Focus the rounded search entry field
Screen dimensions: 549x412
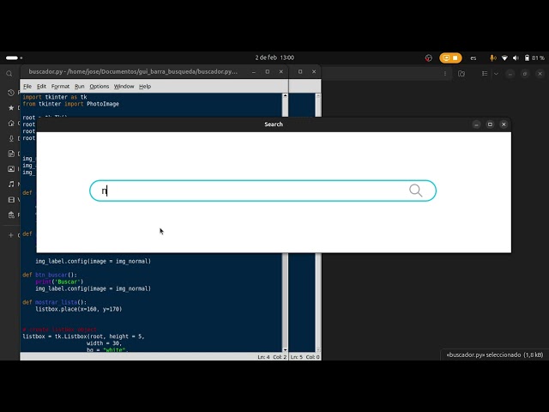click(x=262, y=191)
